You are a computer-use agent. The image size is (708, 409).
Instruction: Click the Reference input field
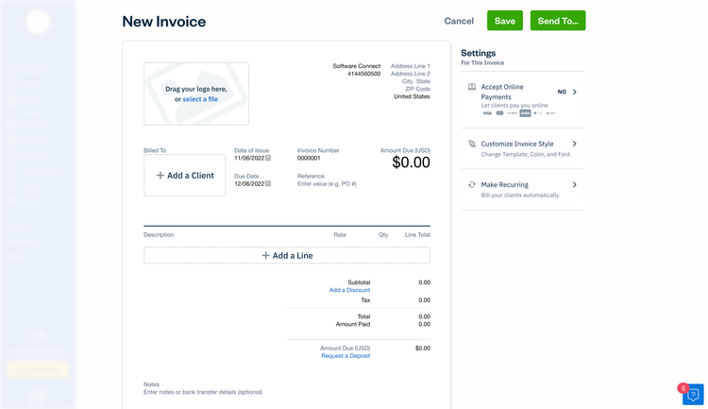327,184
